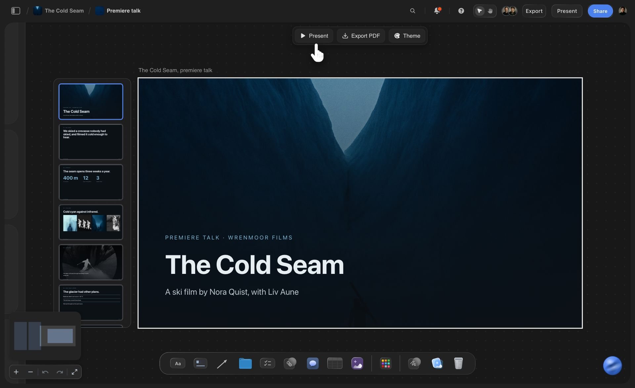Select the arrow line tool

[x=222, y=364]
